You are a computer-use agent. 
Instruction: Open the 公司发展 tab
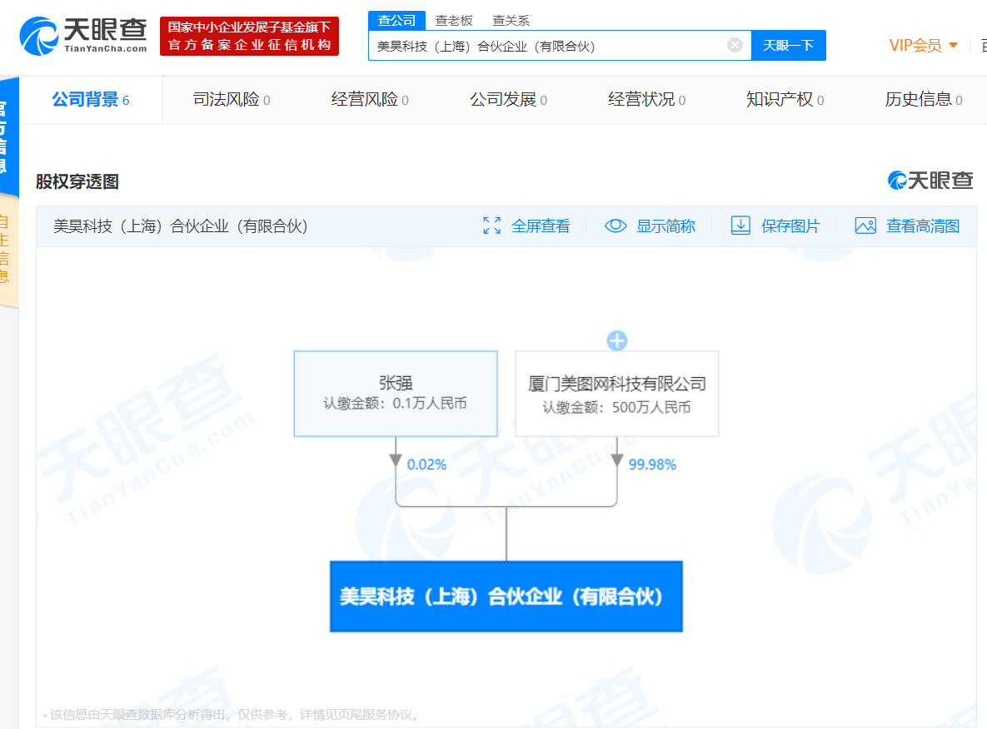tap(508, 99)
